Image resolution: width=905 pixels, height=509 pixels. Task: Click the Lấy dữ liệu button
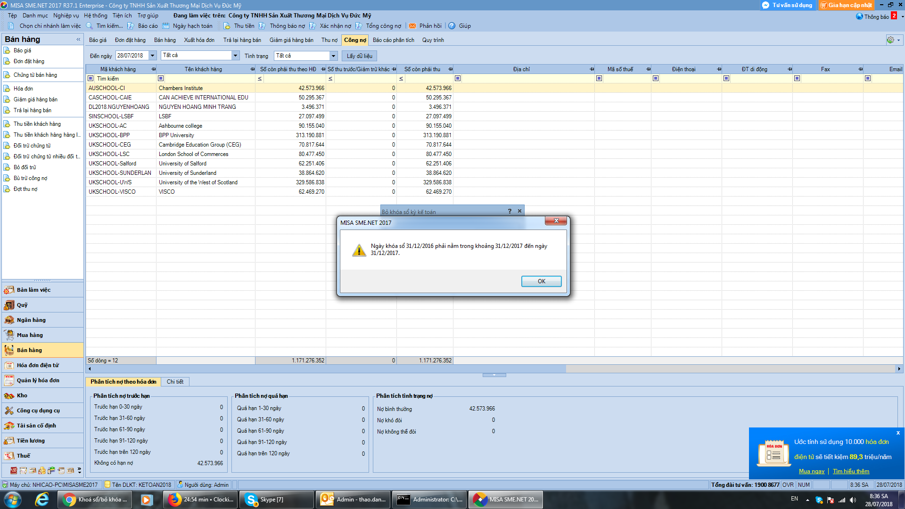(359, 56)
